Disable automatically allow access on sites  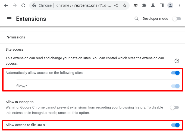pyautogui.click(x=175, y=73)
